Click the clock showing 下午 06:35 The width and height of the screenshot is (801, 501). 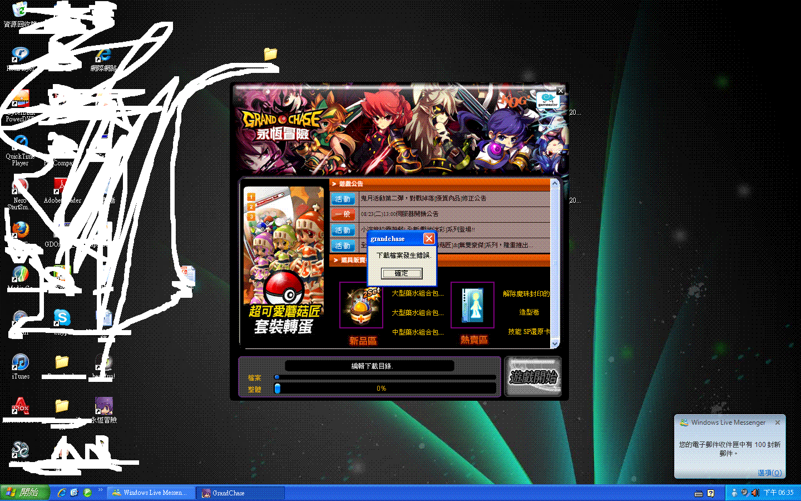click(x=779, y=493)
